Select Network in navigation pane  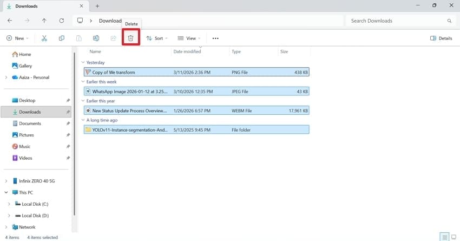coord(24,227)
